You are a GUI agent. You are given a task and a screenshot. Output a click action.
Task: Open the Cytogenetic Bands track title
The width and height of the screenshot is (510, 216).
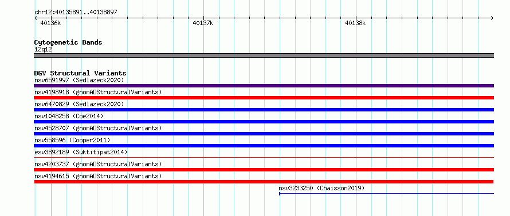(x=68, y=42)
